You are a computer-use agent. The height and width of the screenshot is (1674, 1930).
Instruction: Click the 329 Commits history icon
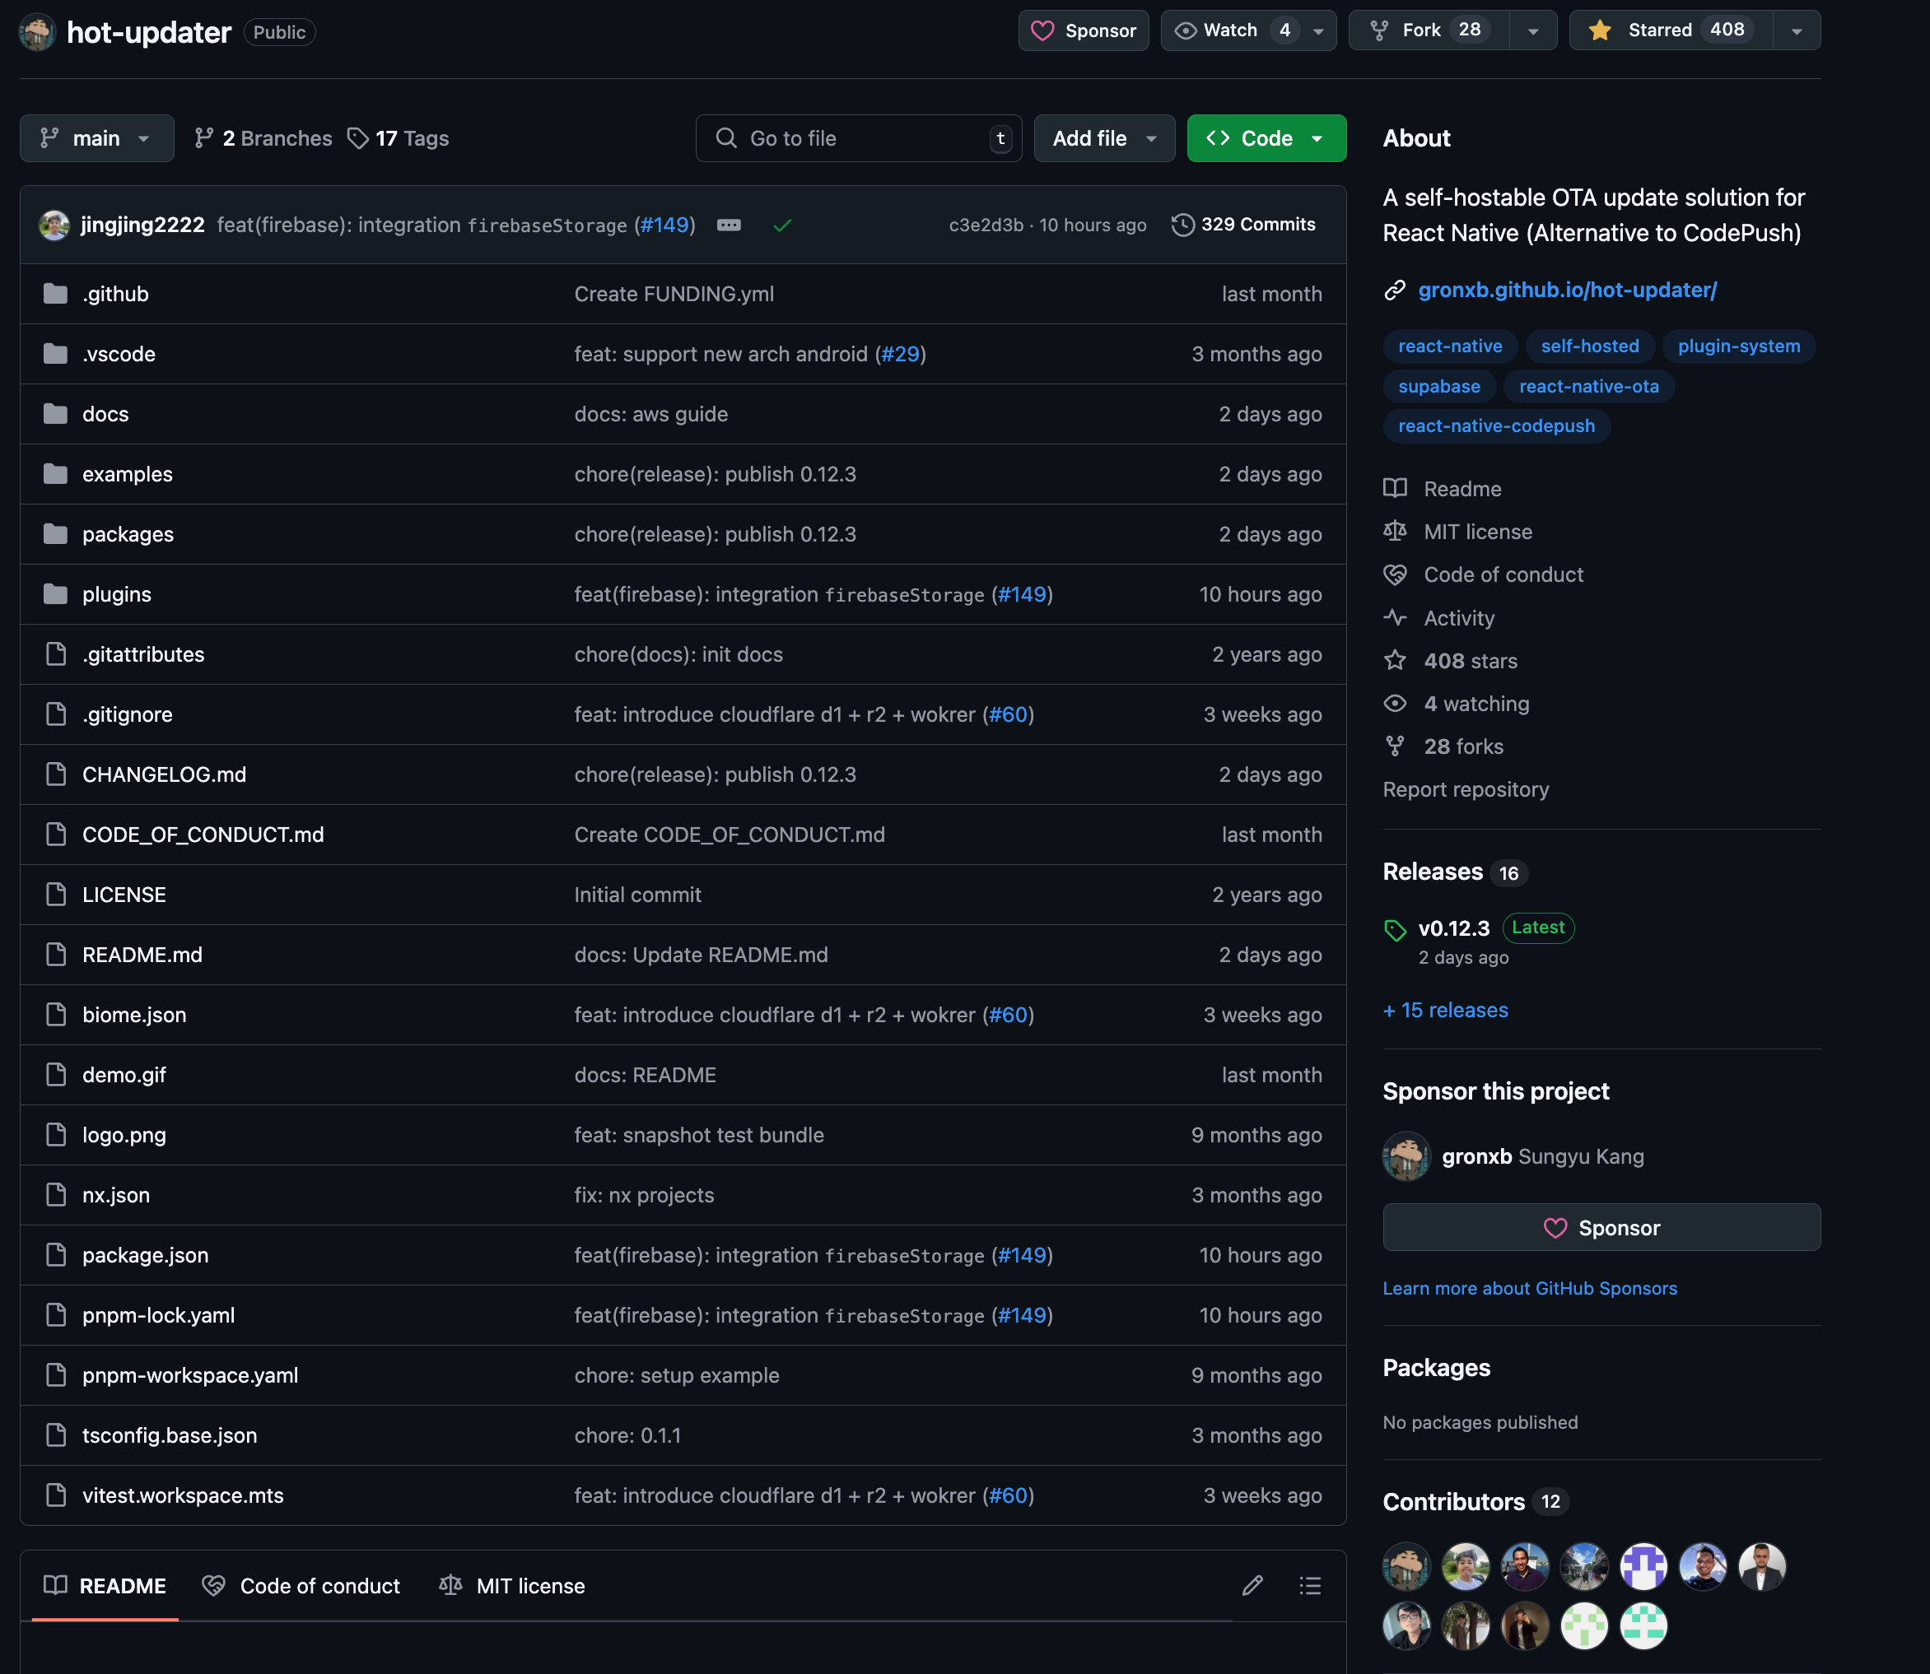tap(1182, 226)
